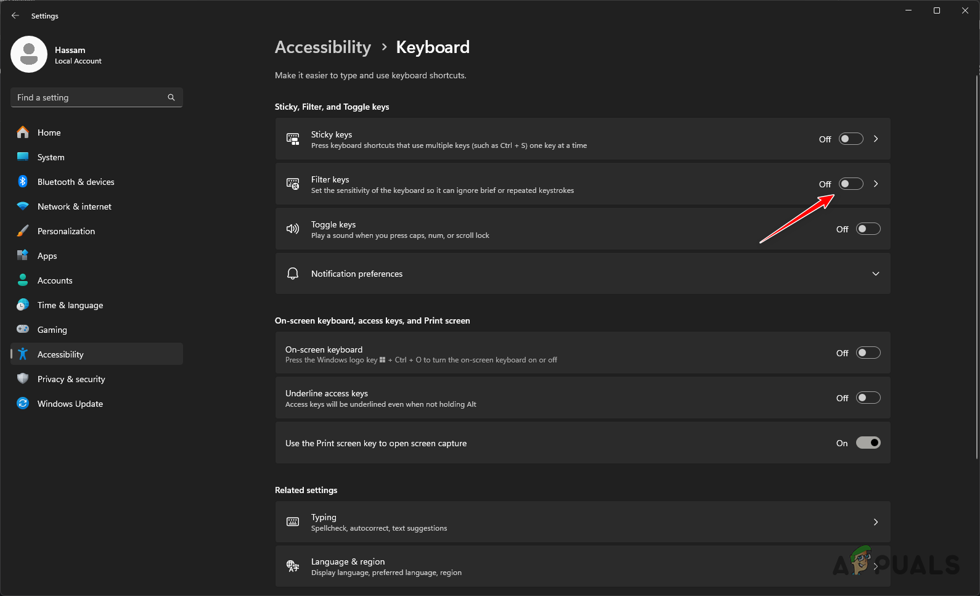Select the Accessibility sidebar icon
Viewport: 980px width, 596px height.
(x=22, y=354)
